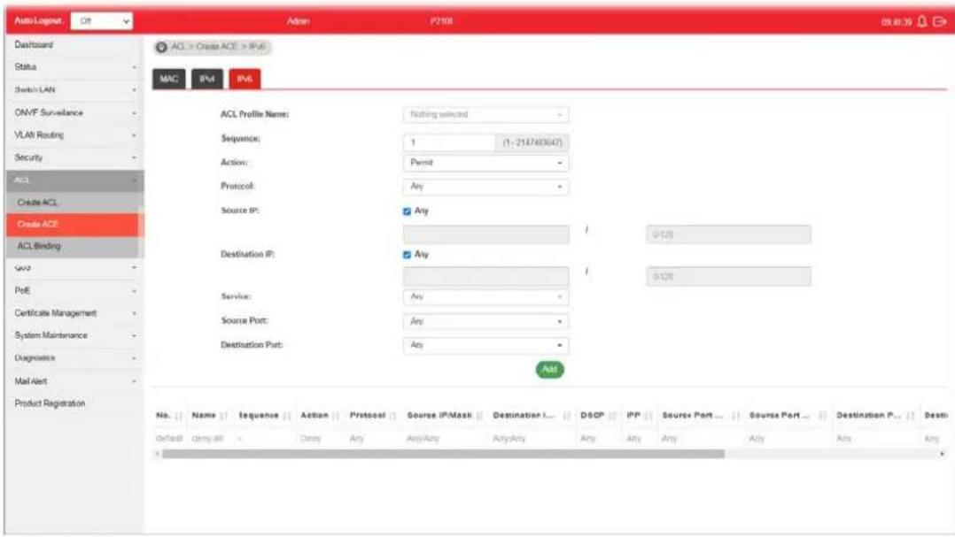Sort table by DSCP column icon

(612, 416)
